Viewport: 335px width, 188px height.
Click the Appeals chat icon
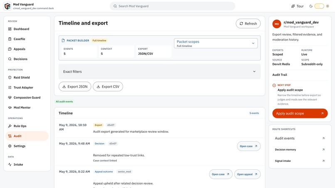point(10,49)
